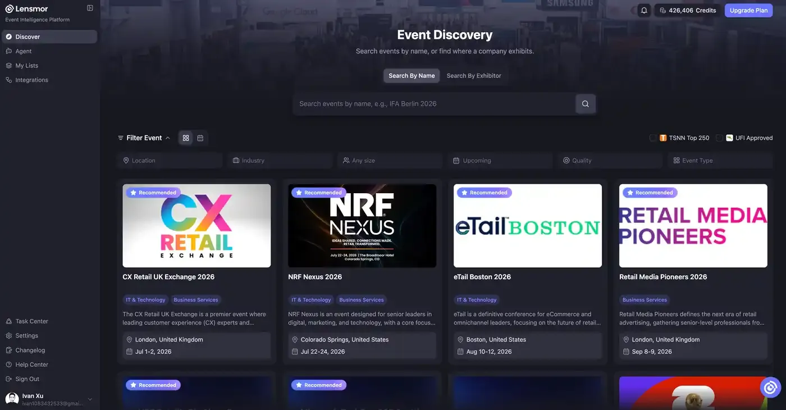Open the Help Center link
The width and height of the screenshot is (786, 410).
point(49,365)
